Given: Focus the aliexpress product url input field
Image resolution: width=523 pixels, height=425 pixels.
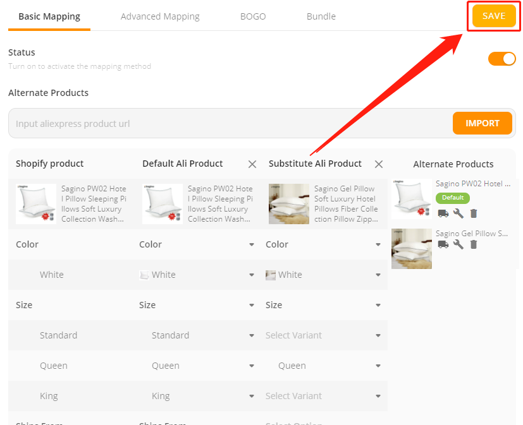Looking at the screenshot, I should (230, 123).
